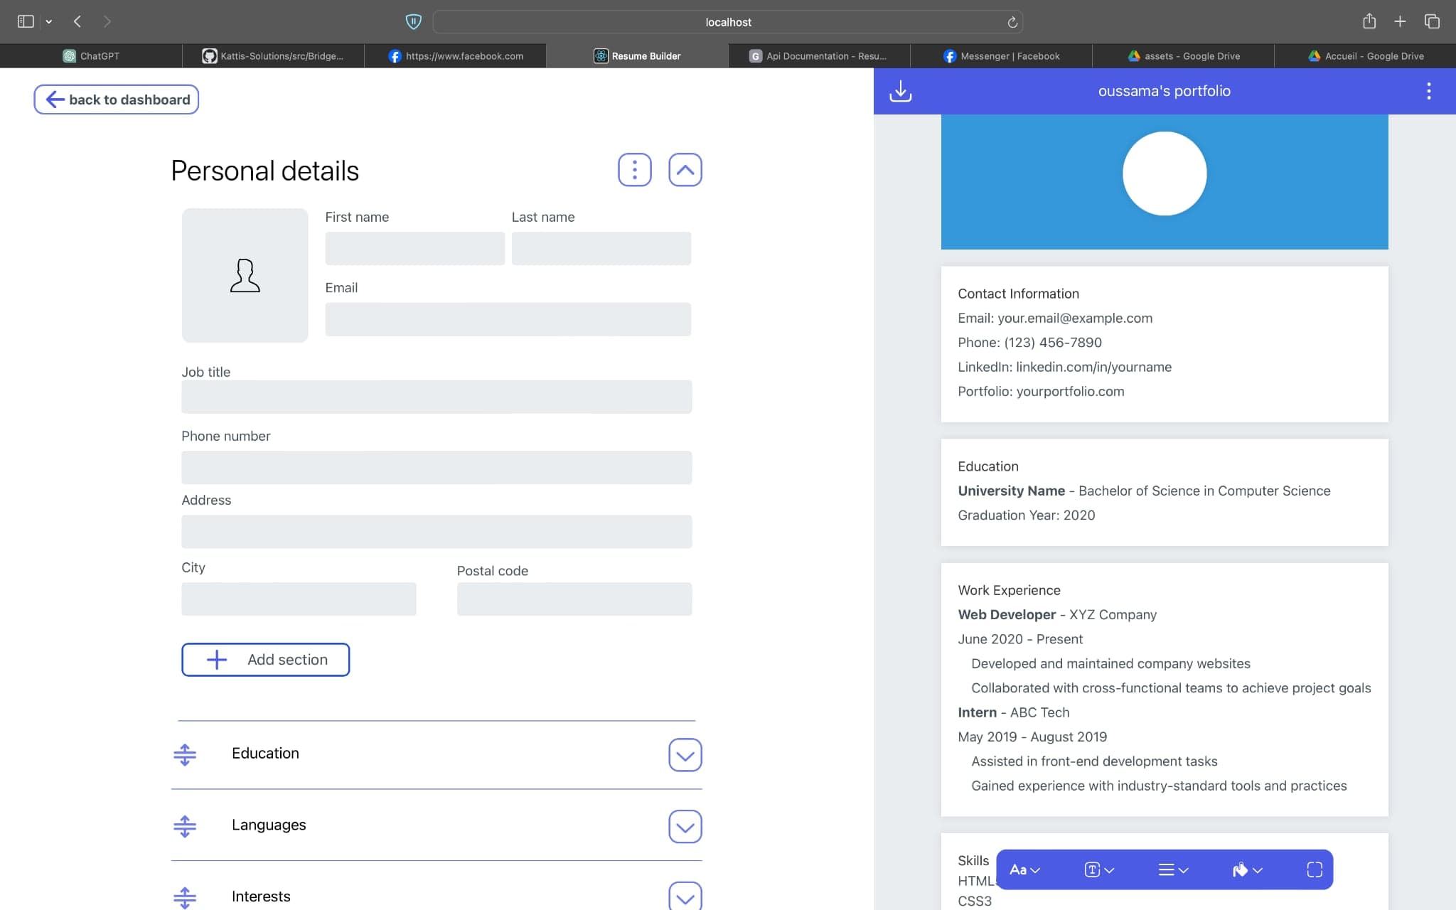Click the Email input field

pos(507,319)
